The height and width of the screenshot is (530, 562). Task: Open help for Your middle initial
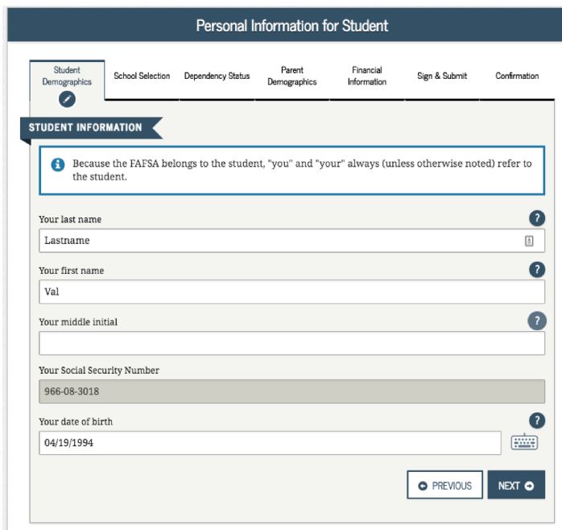coord(536,321)
